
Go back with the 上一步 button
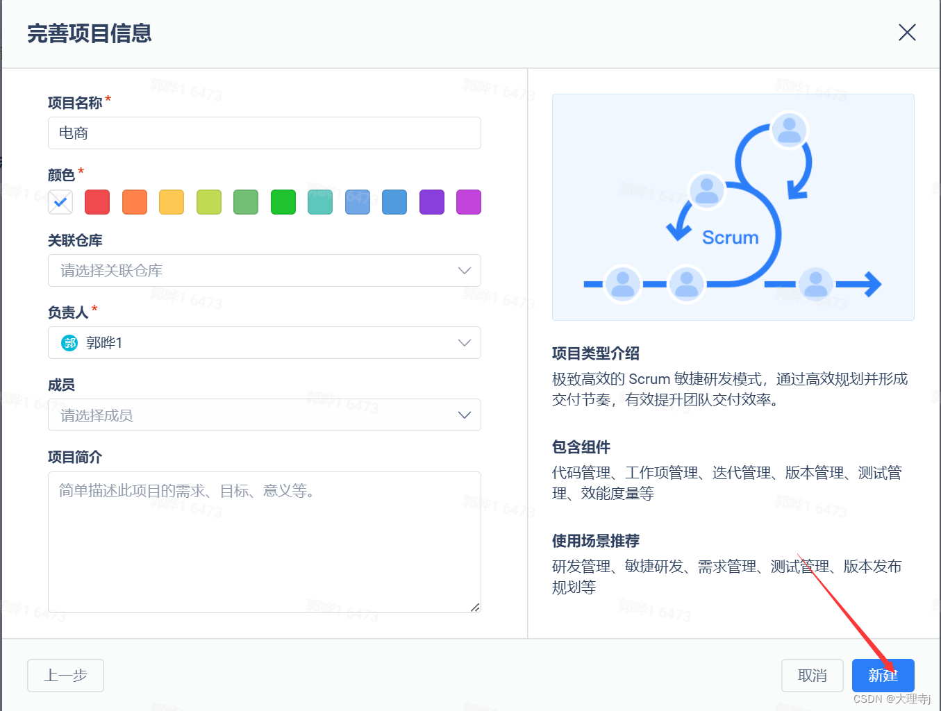click(66, 676)
